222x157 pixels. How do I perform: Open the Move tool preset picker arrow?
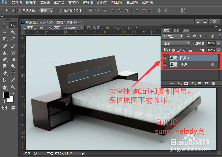point(13,11)
